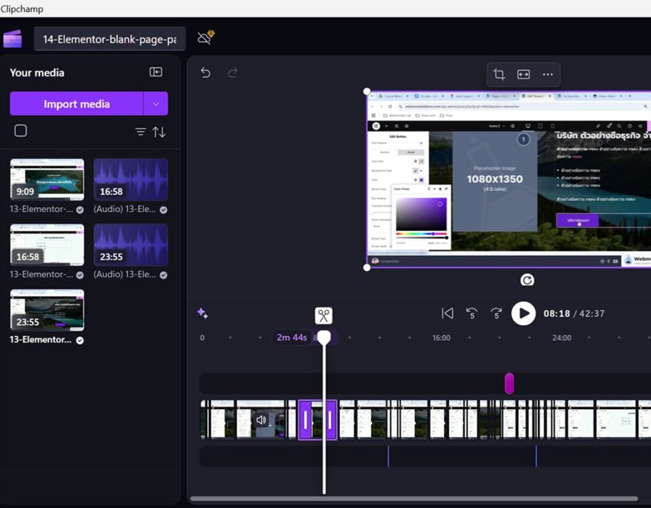Redo the last undone edit
Screen dimensions: 651x508
click(233, 72)
